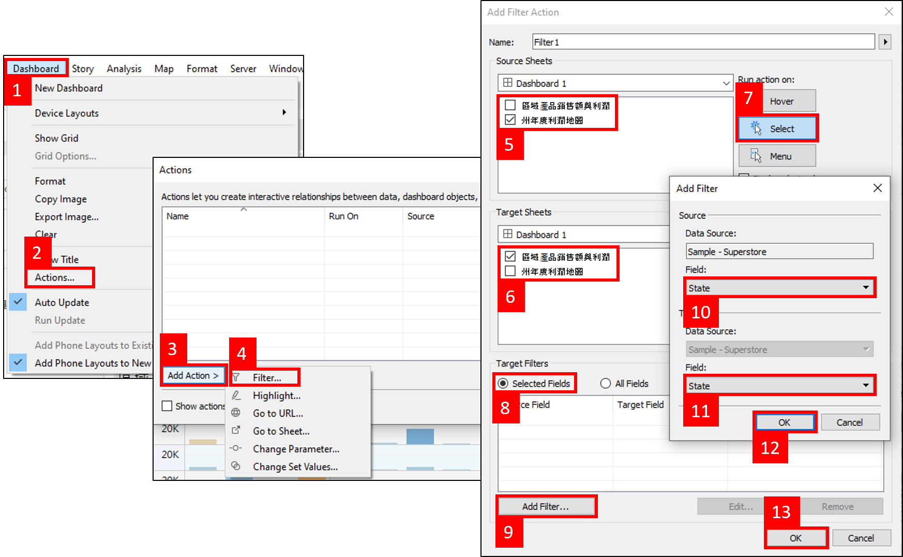Open the Window menu

coord(285,68)
